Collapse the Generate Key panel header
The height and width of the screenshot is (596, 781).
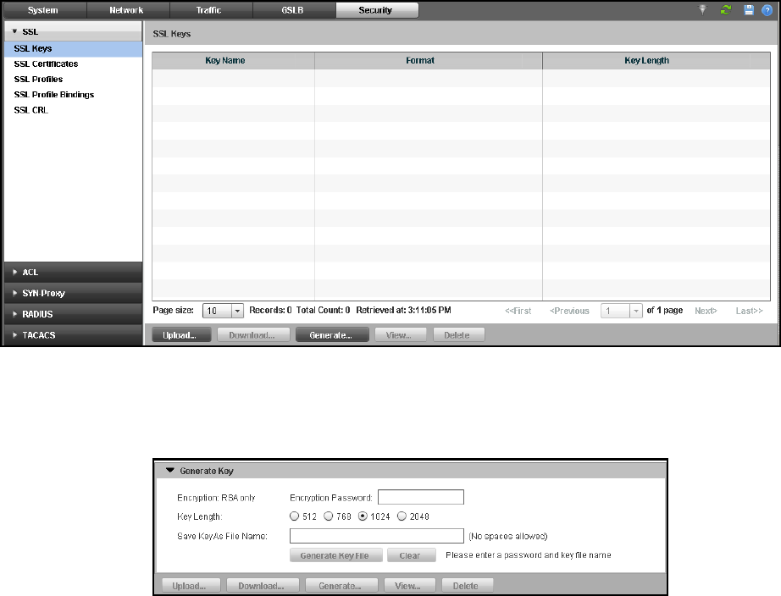click(411, 471)
